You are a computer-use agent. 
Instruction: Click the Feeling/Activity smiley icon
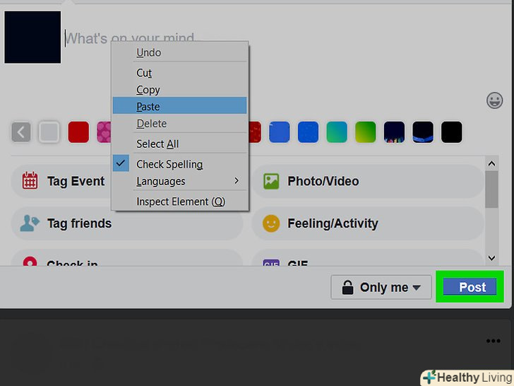[x=271, y=223]
